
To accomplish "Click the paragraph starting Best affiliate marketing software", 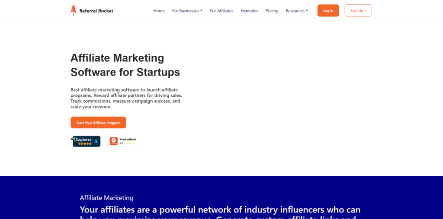I will 125,98.
